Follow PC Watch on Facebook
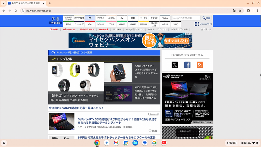The width and height of the screenshot is (261, 147). [187, 65]
